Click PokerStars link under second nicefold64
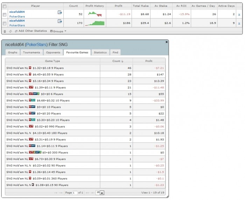245x200 pixels. (x=17, y=25)
